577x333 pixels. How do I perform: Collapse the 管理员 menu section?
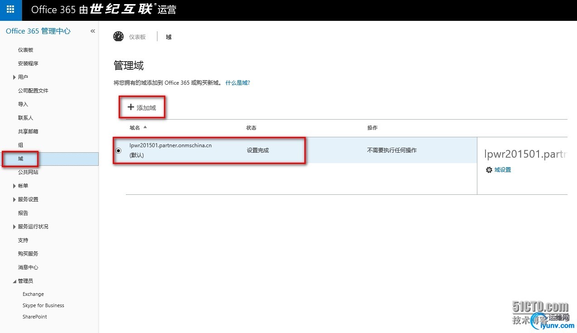tap(14, 281)
